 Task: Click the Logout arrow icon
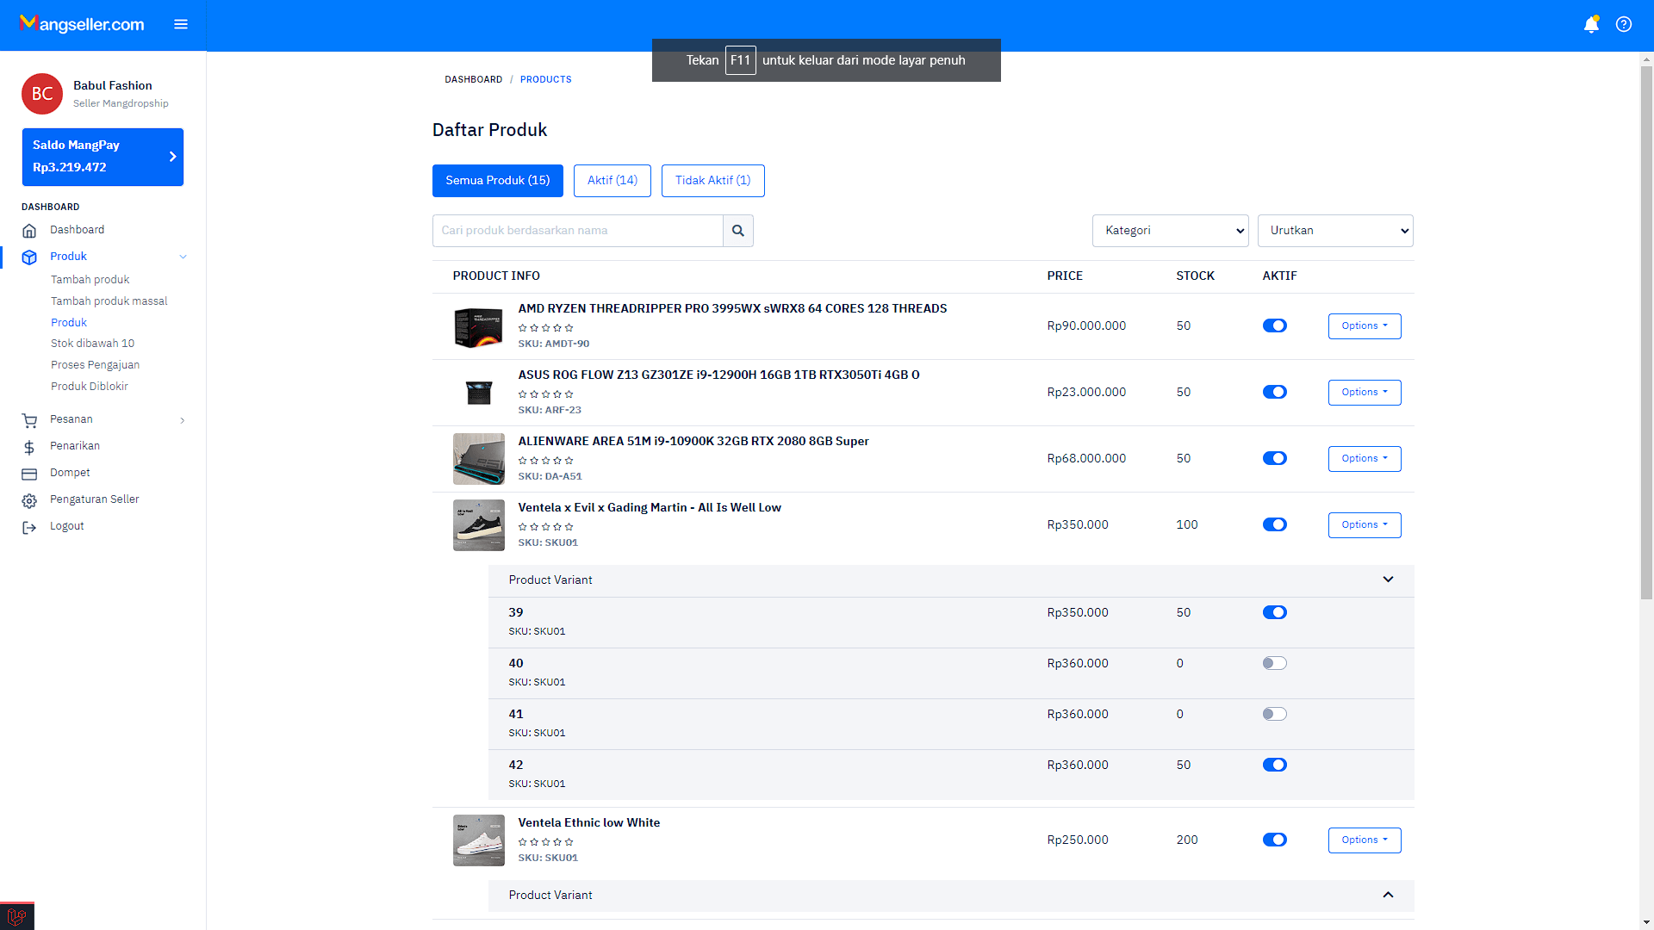29,527
